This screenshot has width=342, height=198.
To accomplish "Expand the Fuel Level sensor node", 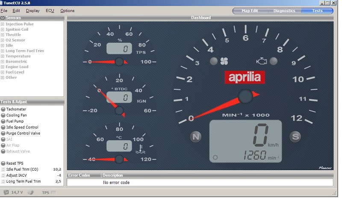I will pos(3,72).
